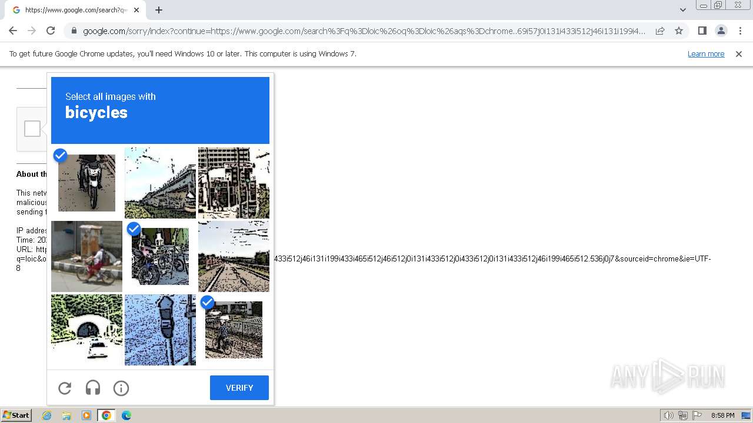This screenshot has height=423, width=753.
Task: View site information lock icon
Action: point(74,31)
